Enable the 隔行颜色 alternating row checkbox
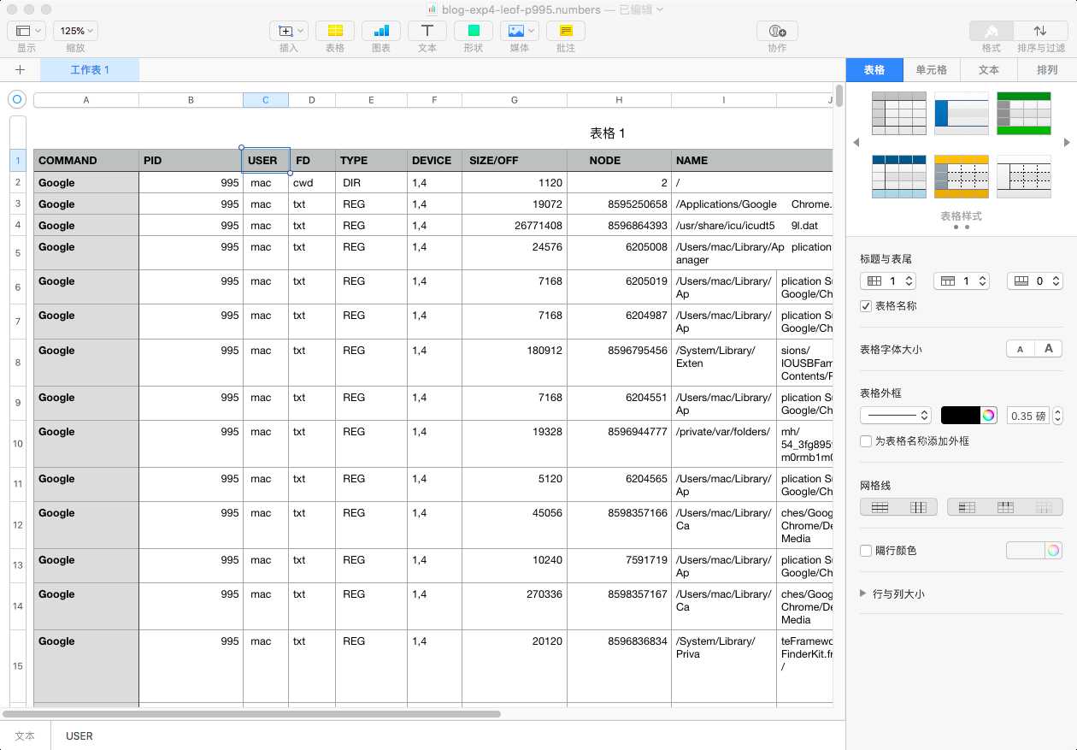 [x=866, y=551]
